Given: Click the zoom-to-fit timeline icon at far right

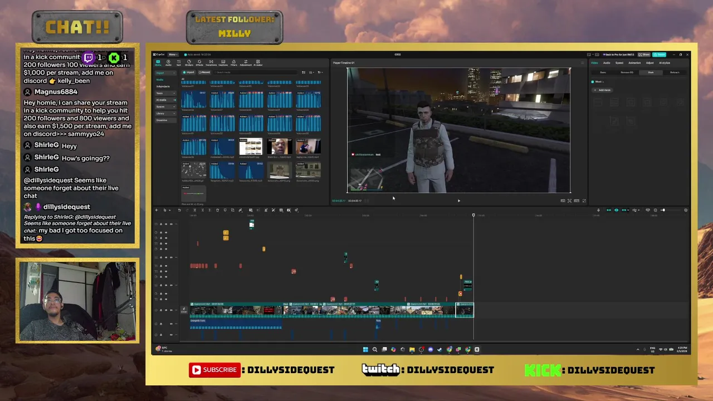Looking at the screenshot, I should [686, 210].
